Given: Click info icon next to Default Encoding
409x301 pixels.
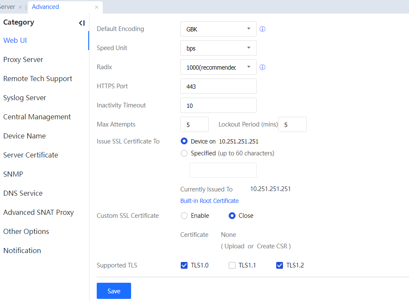Looking at the screenshot, I should [x=262, y=29].
